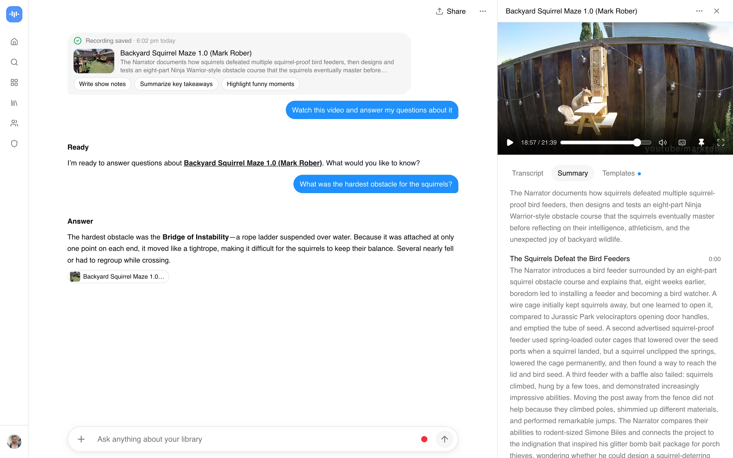733x458 pixels.
Task: Click the 0:00 timestamp in the summary
Action: 714,259
